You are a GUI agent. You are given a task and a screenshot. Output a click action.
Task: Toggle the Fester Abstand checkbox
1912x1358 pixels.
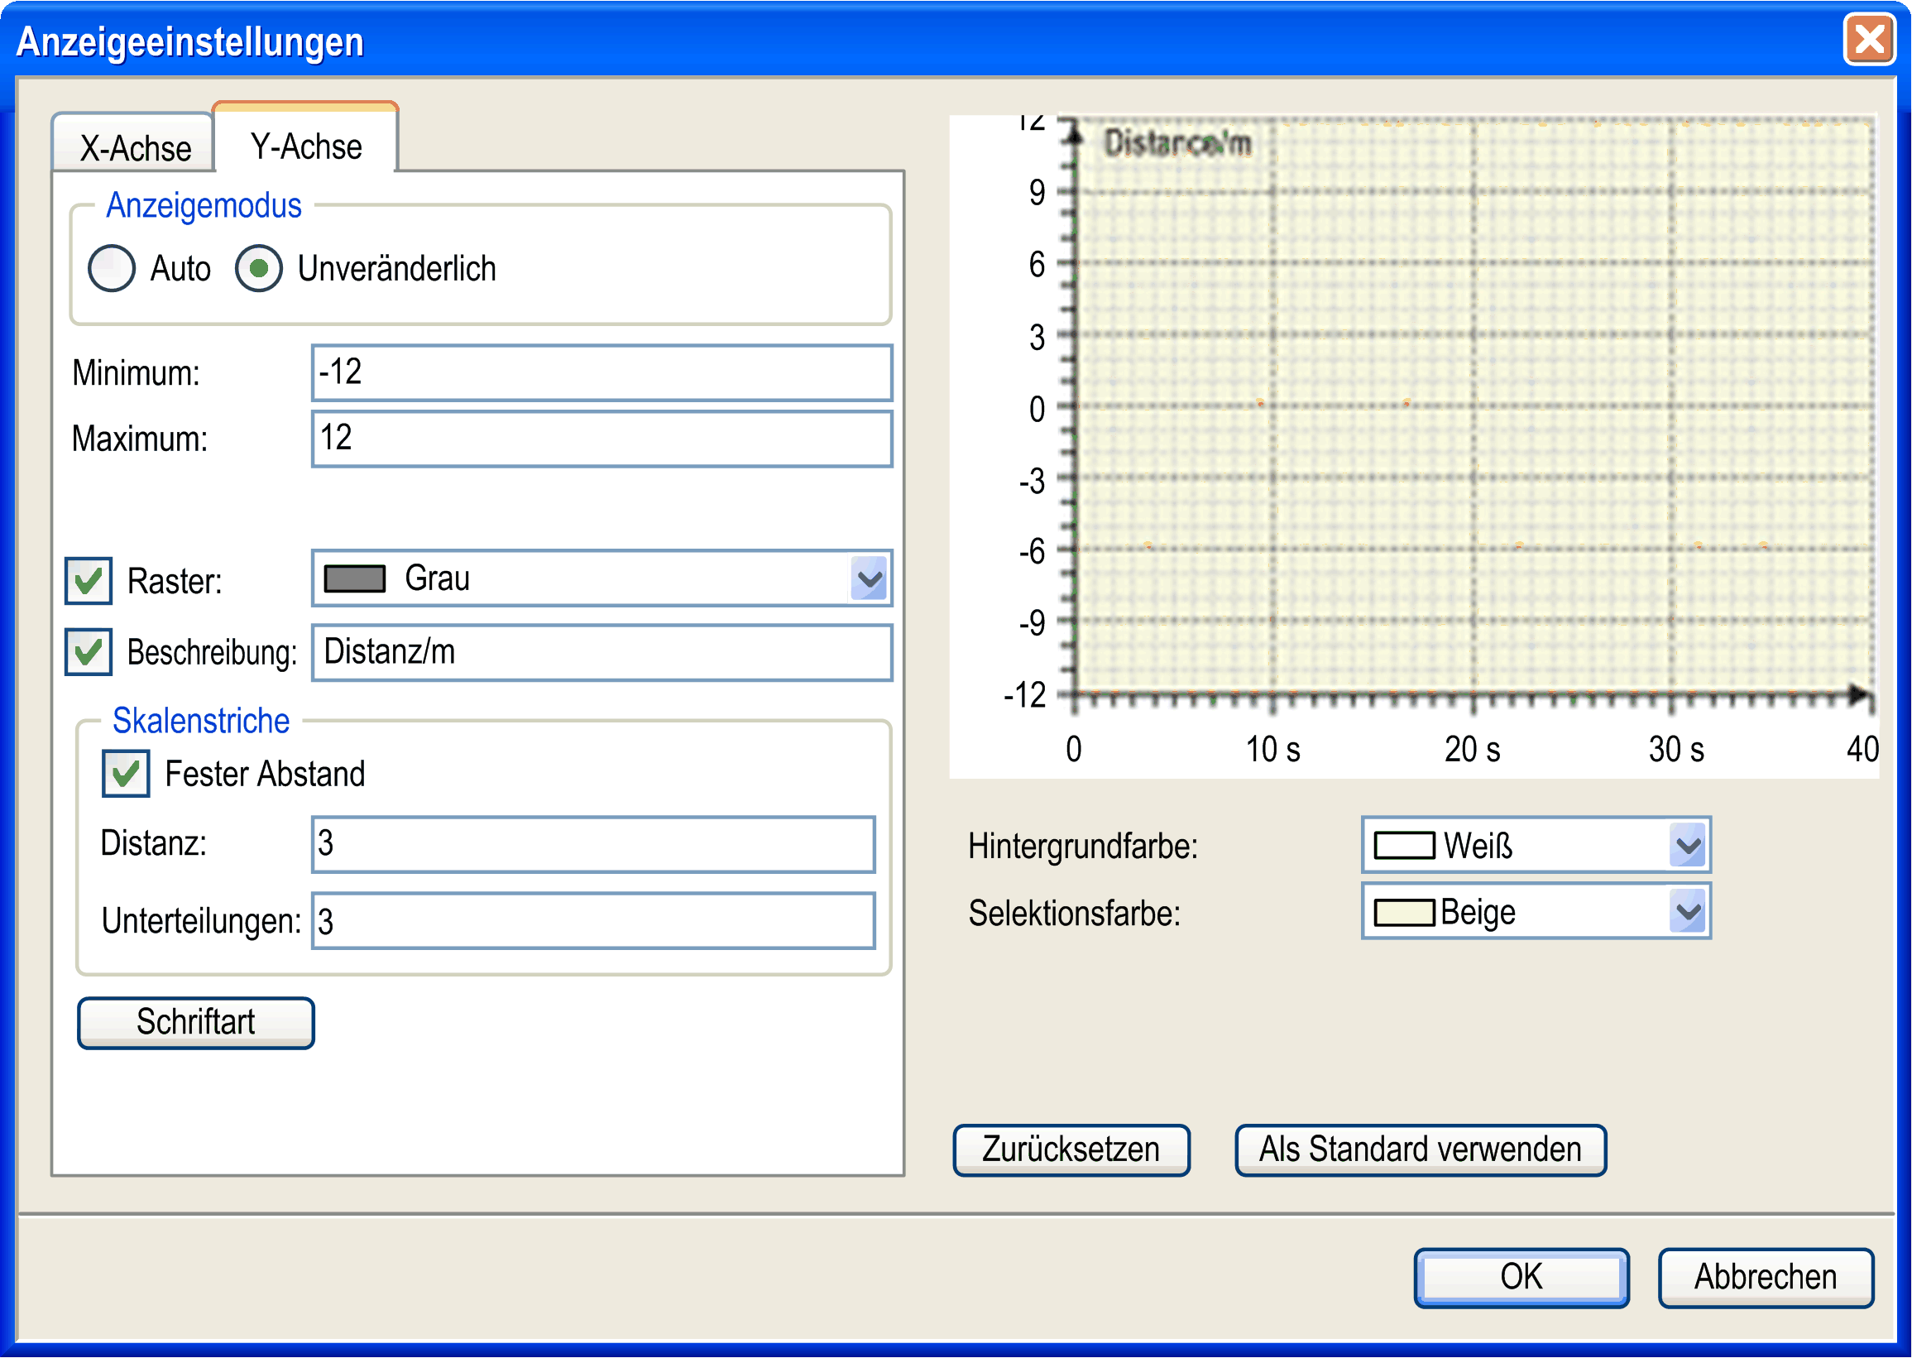tap(127, 774)
